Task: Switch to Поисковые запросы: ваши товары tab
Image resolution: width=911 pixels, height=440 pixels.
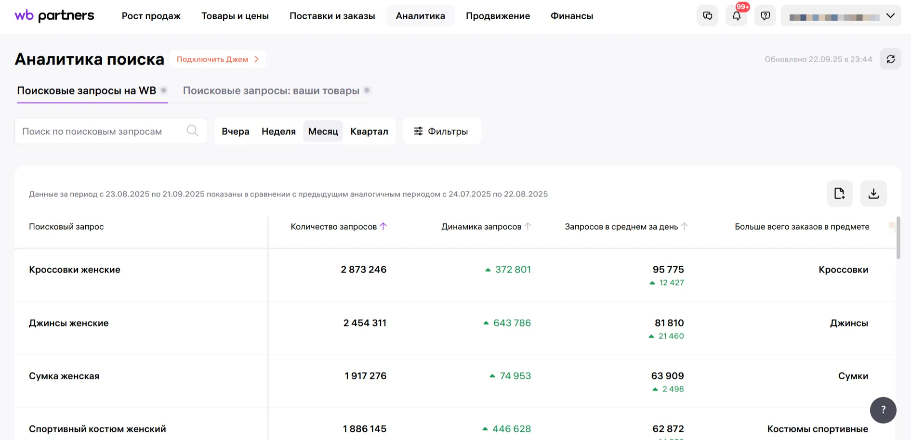Action: pyautogui.click(x=271, y=91)
